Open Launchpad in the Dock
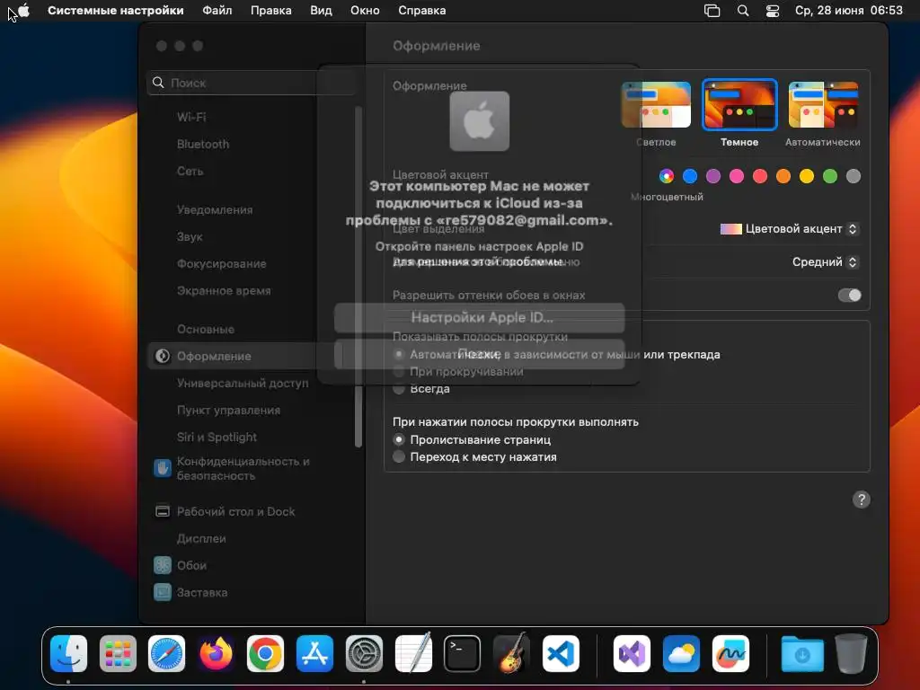Viewport: 920px width, 690px height. [x=118, y=653]
